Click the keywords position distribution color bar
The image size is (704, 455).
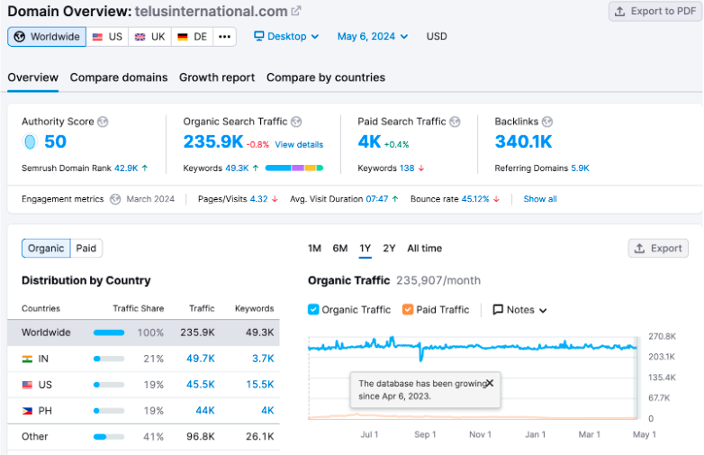point(294,168)
